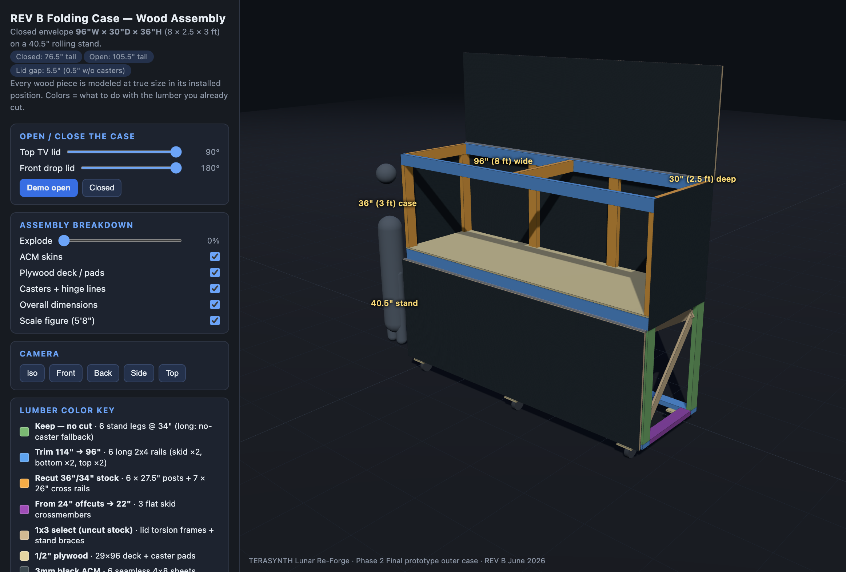
Task: Hide Overall dimensions labels
Action: coord(215,305)
